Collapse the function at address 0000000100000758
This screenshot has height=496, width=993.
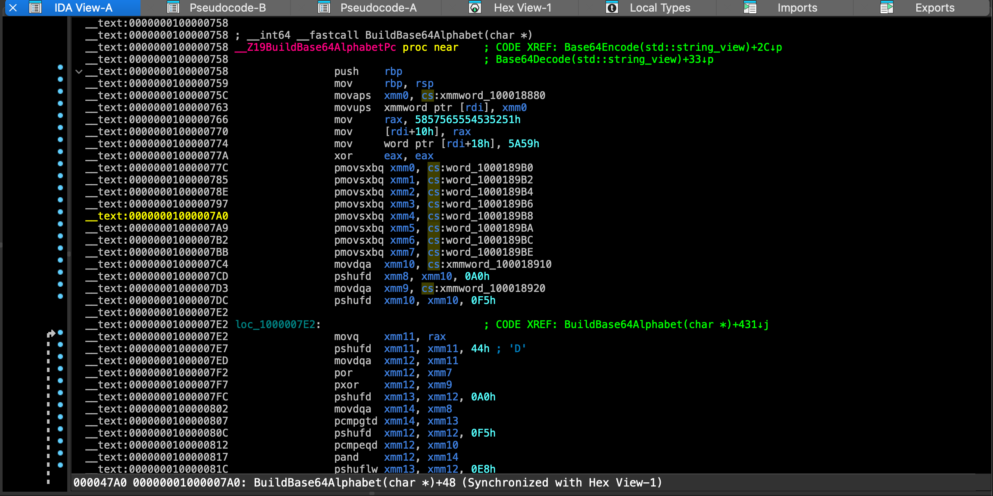pos(79,71)
